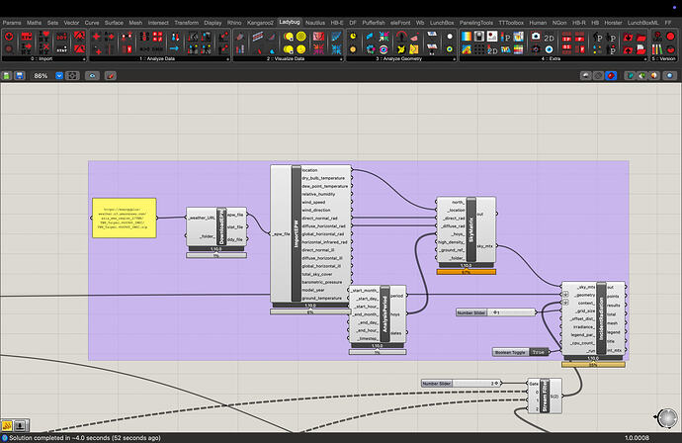
Task: Expand the '2 :: Visualize Data' panel
Action: coord(288,58)
